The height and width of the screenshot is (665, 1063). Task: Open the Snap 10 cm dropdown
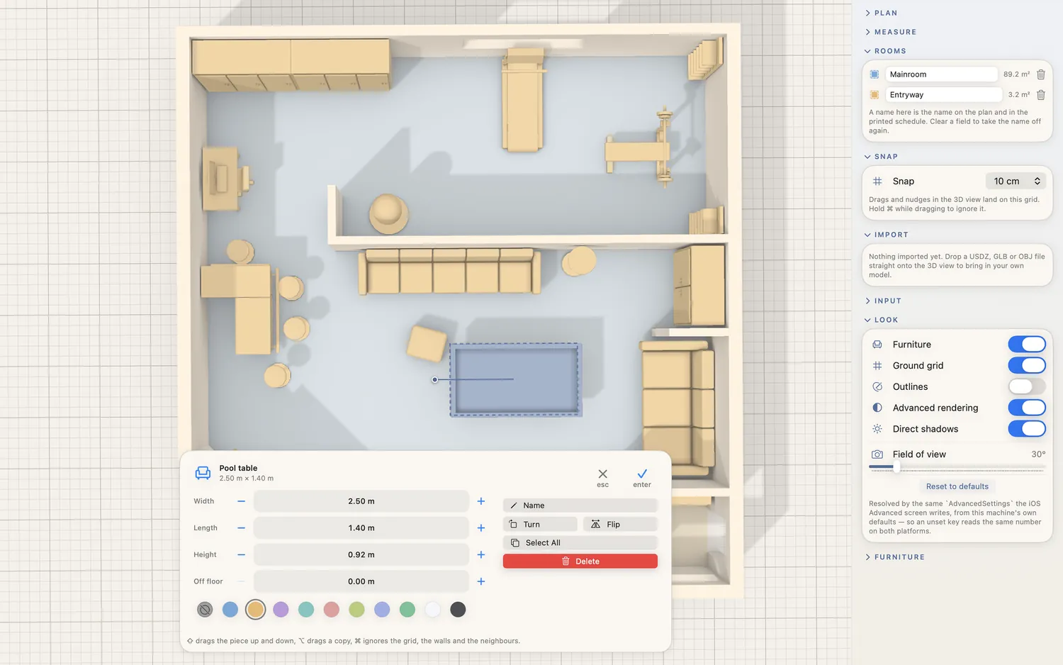[x=1016, y=181]
